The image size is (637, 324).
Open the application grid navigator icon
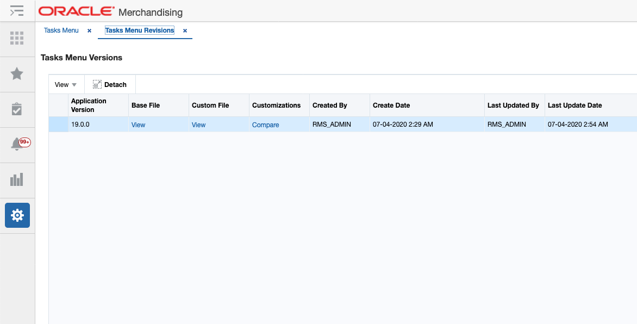click(x=17, y=39)
